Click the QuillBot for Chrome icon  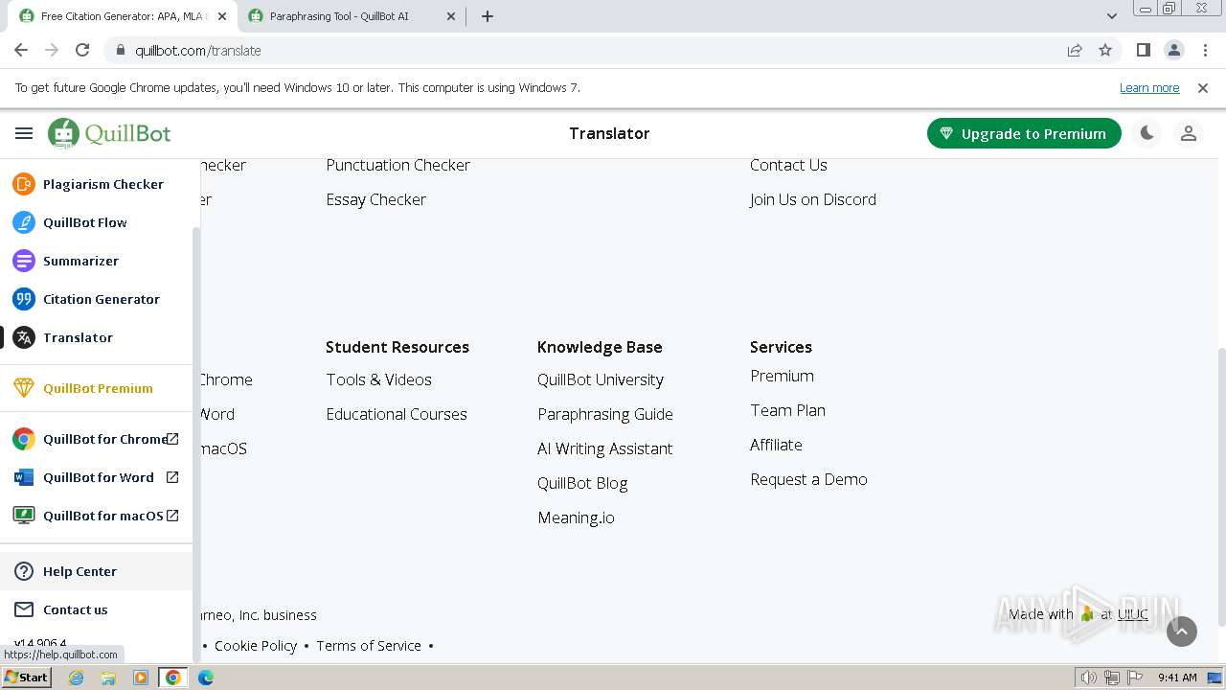point(24,439)
